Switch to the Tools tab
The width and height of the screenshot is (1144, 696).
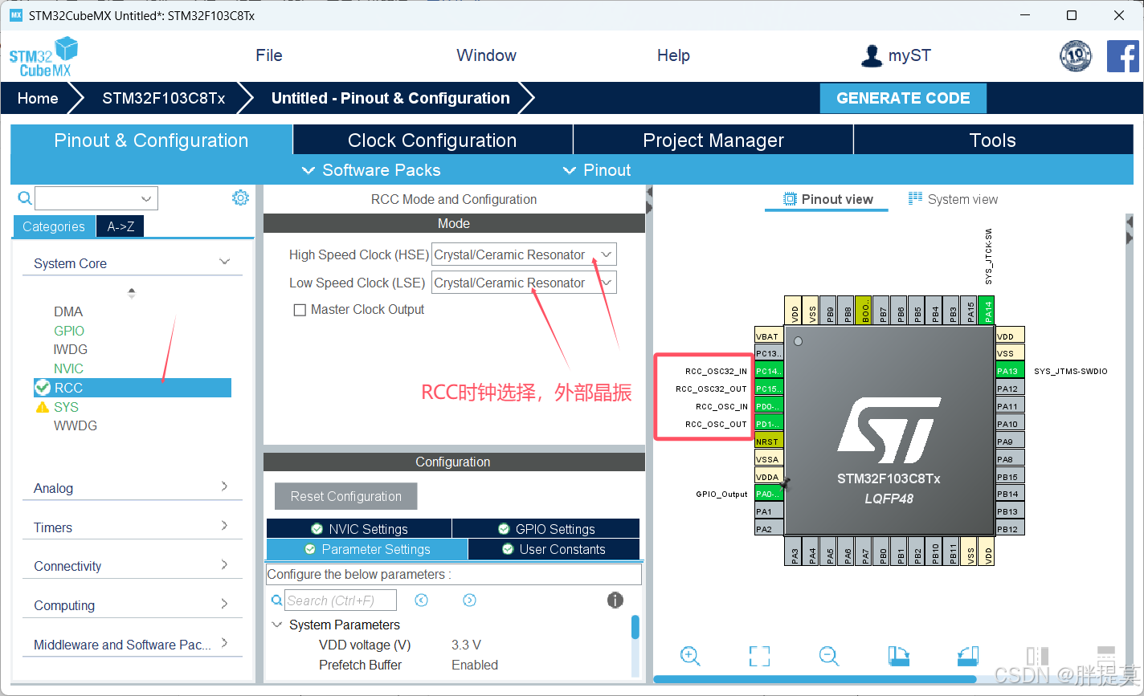[993, 140]
